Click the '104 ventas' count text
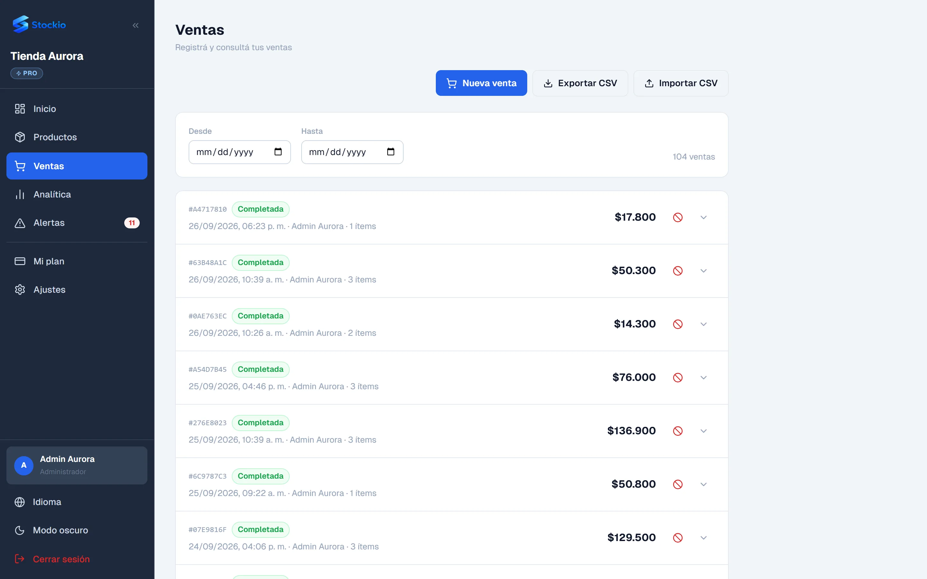This screenshot has width=927, height=579. 694,157
